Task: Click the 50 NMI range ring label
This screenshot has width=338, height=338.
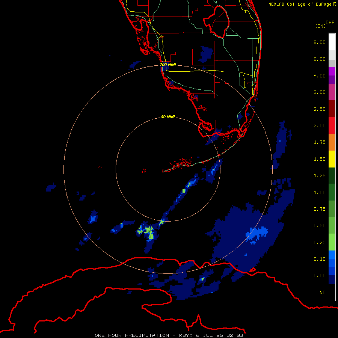Action: tap(168, 117)
